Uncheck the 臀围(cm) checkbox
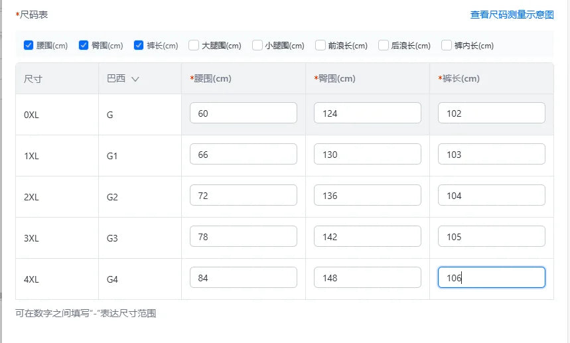Image resolution: width=570 pixels, height=343 pixels. point(84,45)
